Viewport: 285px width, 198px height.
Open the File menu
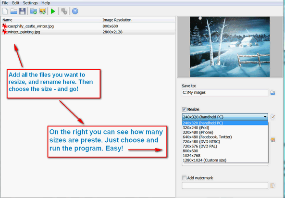click(5, 3)
